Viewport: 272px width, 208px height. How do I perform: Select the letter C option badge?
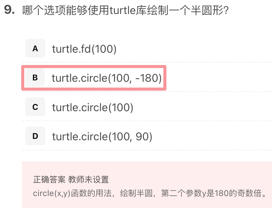point(35,107)
